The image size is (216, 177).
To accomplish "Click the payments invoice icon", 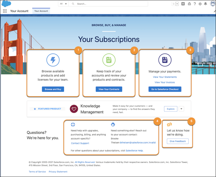I will coord(165,60).
